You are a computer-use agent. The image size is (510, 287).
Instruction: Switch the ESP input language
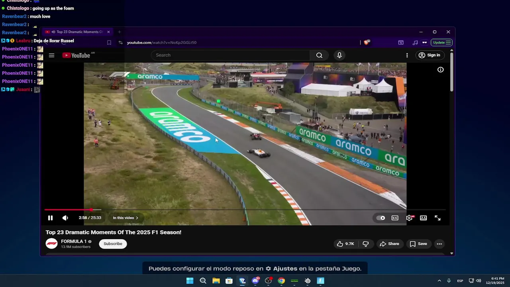(460, 281)
